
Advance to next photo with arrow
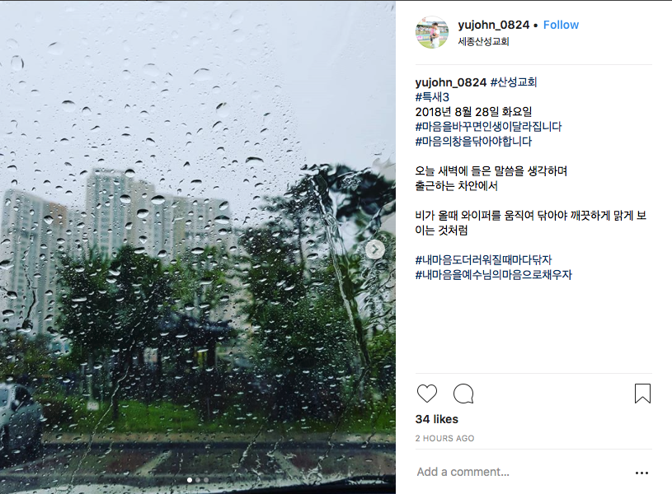click(x=375, y=249)
